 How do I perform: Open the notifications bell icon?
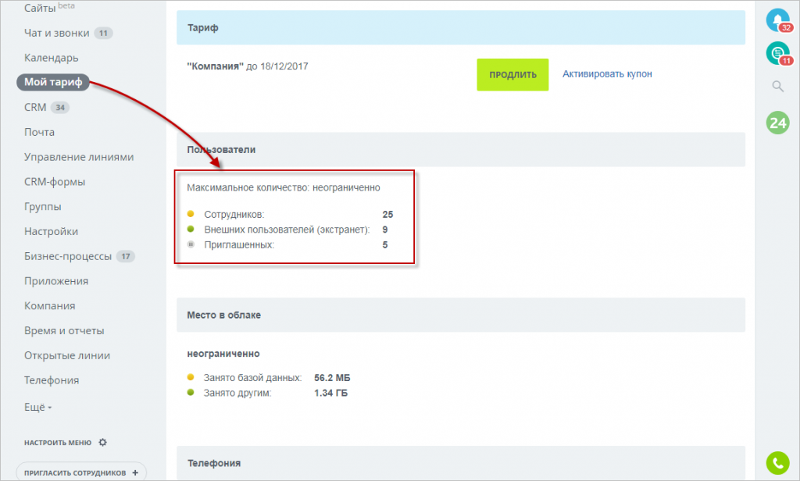point(777,20)
